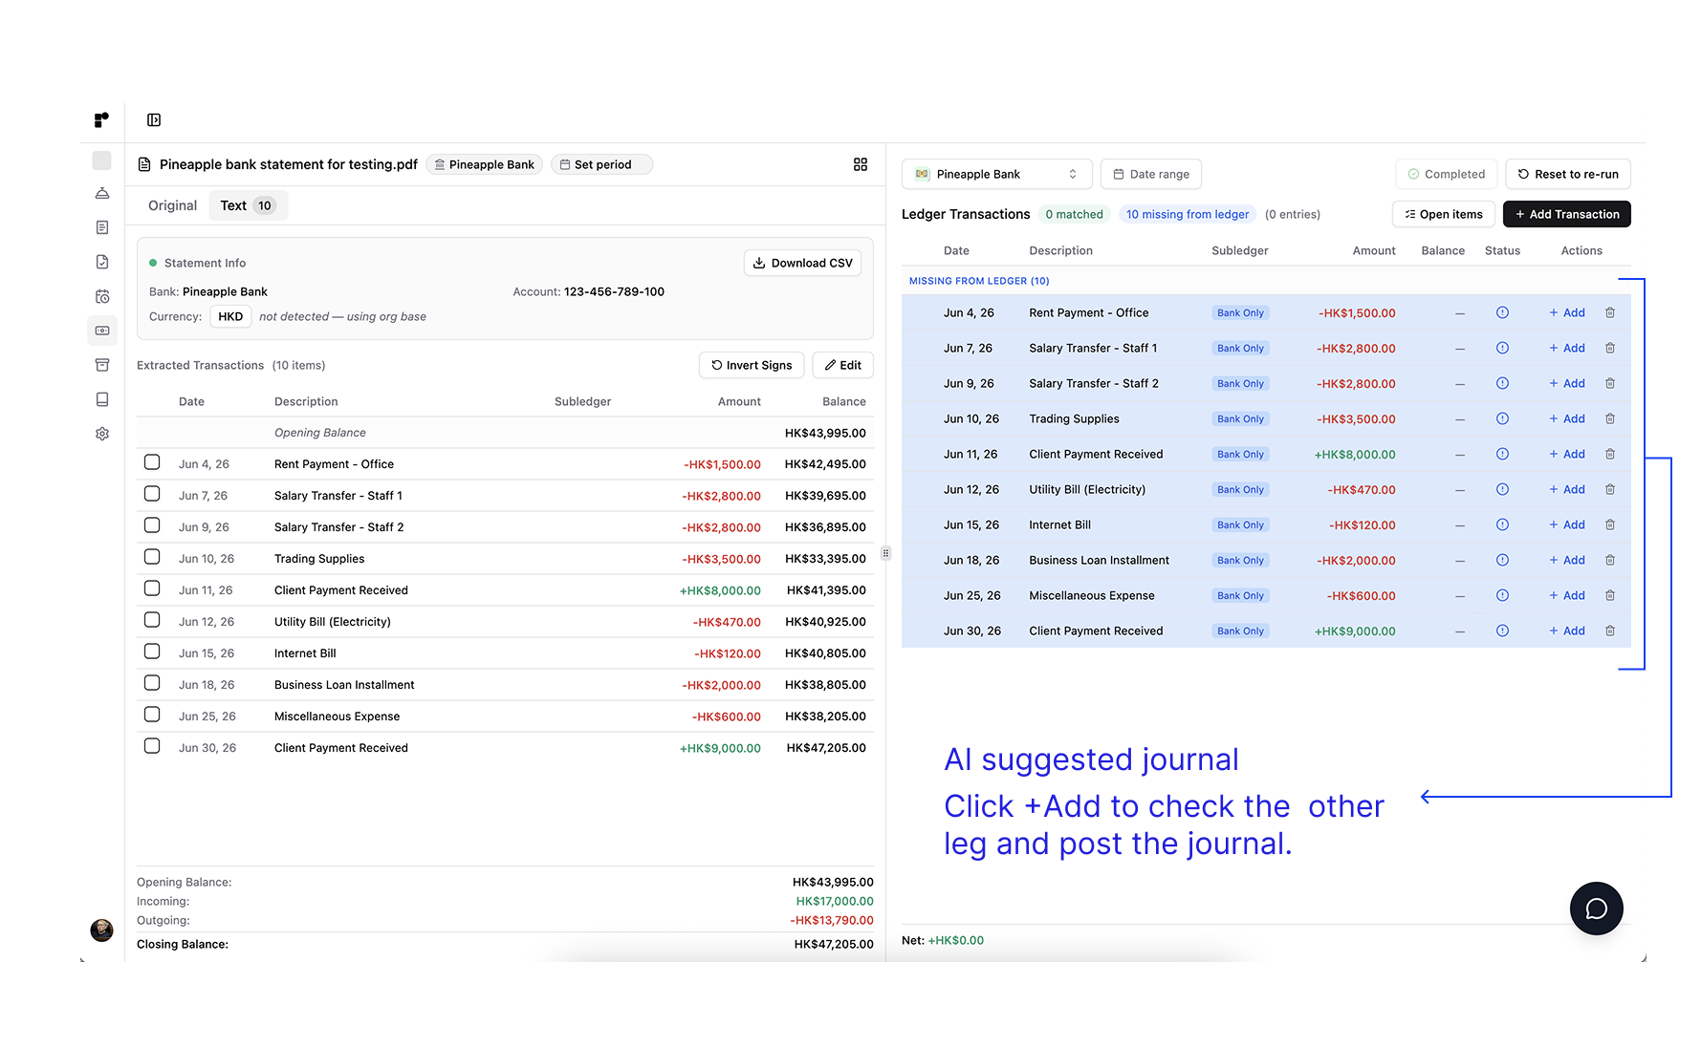Open the Set period selector
1701x1048 pixels.
coord(601,164)
